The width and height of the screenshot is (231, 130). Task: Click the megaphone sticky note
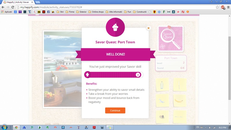pos(162,117)
